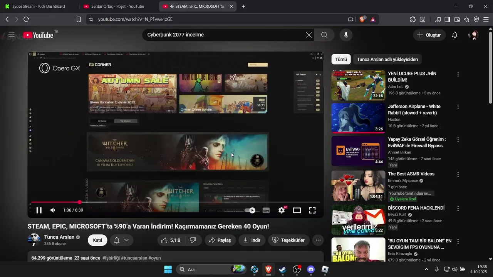Like the video (5,1 B)
The height and width of the screenshot is (277, 493).
[171, 240]
